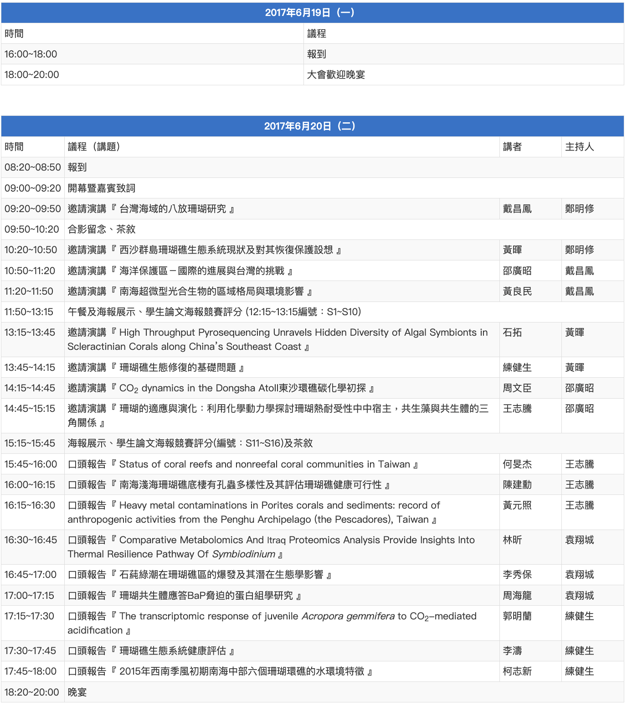627x707 pixels.
Task: Select speaker name 何旻杰
Action: pos(517,464)
